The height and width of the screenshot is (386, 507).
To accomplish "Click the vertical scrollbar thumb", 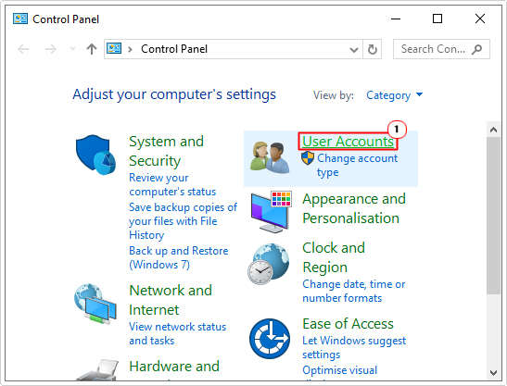I will [x=493, y=216].
